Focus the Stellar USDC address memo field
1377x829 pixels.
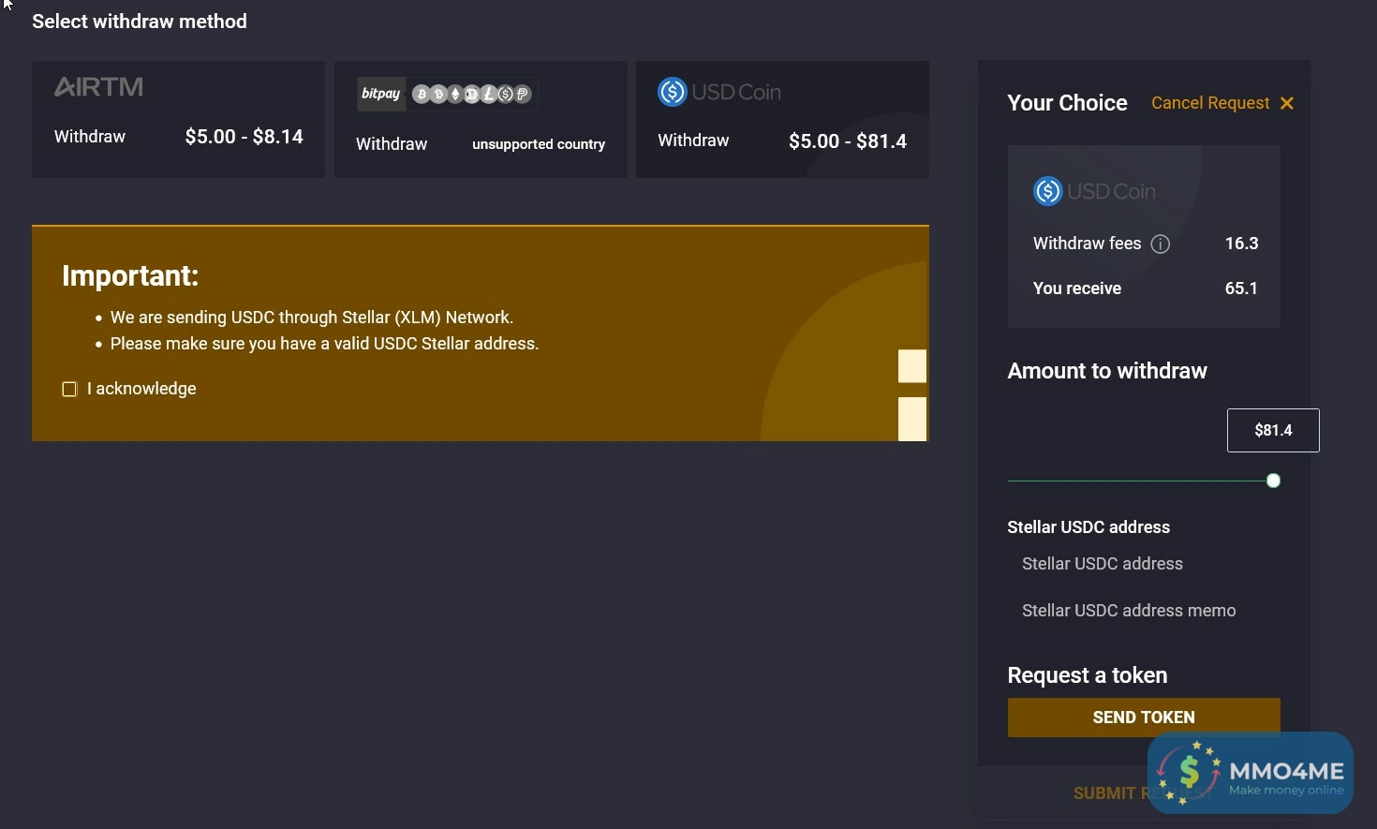[x=1144, y=611]
